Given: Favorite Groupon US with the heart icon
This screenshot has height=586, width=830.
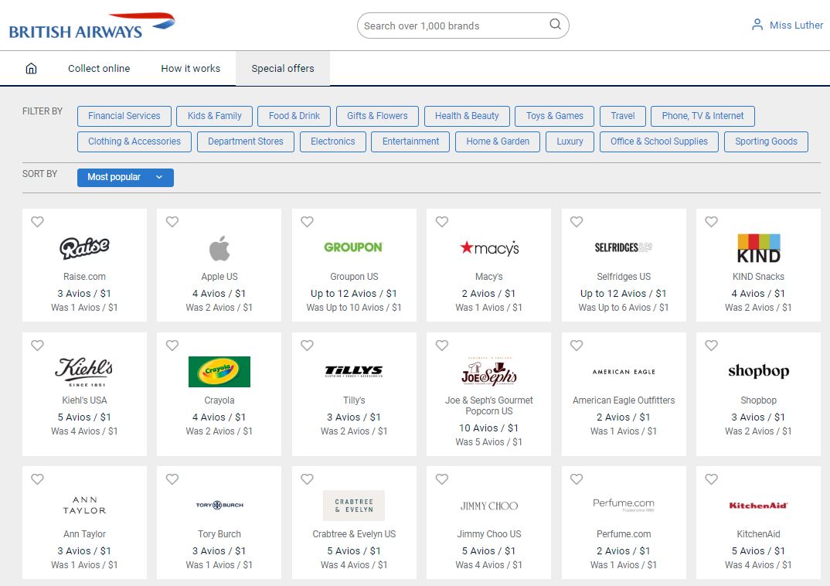Looking at the screenshot, I should (307, 221).
